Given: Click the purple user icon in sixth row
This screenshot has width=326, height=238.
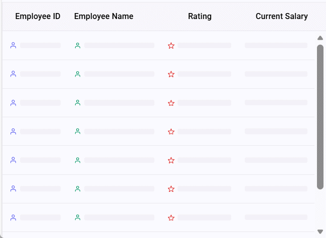Looking at the screenshot, I should pyautogui.click(x=14, y=189).
